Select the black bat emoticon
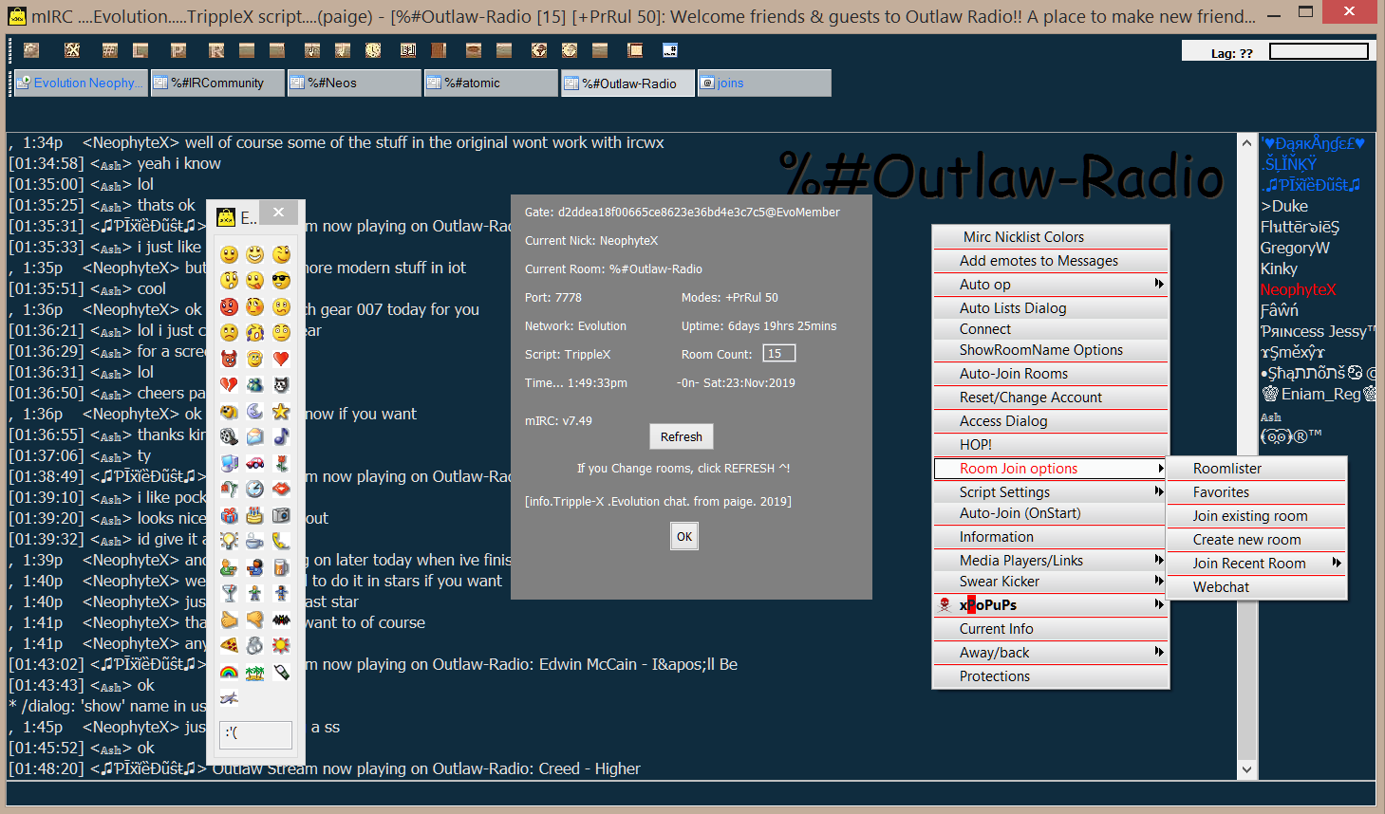 coord(282,620)
